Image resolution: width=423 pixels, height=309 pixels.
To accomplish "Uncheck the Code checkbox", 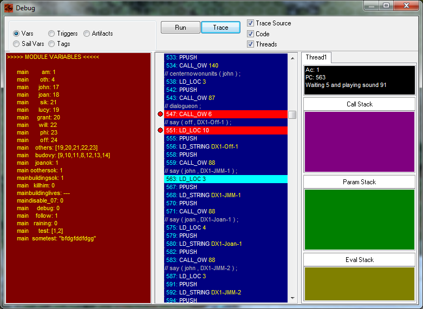I will pyautogui.click(x=250, y=33).
